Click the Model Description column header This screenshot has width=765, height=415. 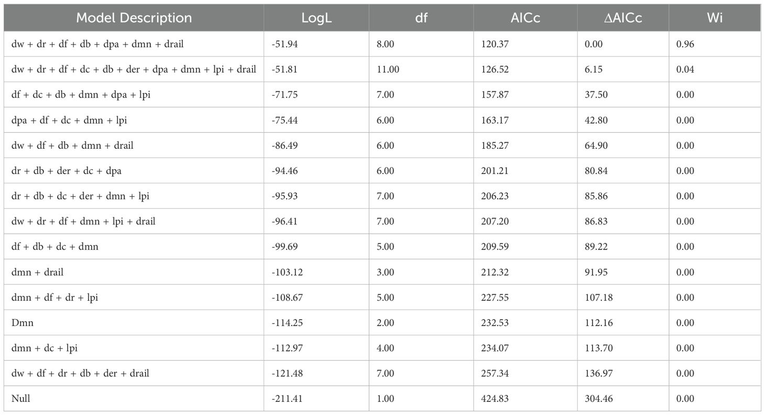[134, 18]
